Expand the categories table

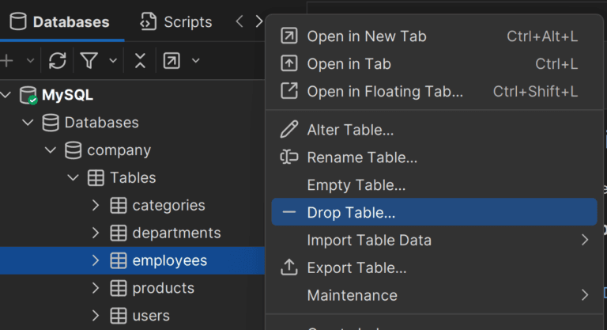tap(96, 205)
